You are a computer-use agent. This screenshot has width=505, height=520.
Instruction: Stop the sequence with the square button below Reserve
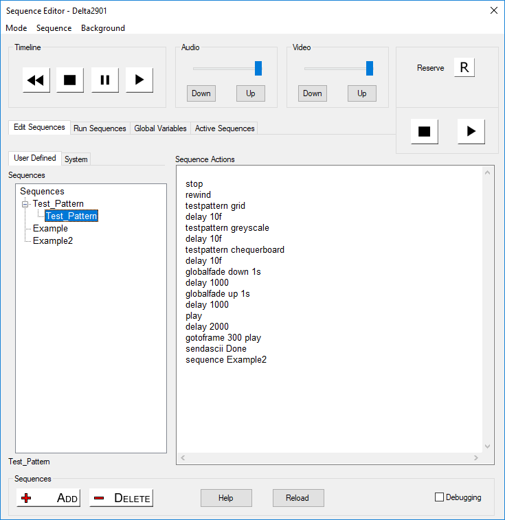click(x=425, y=132)
